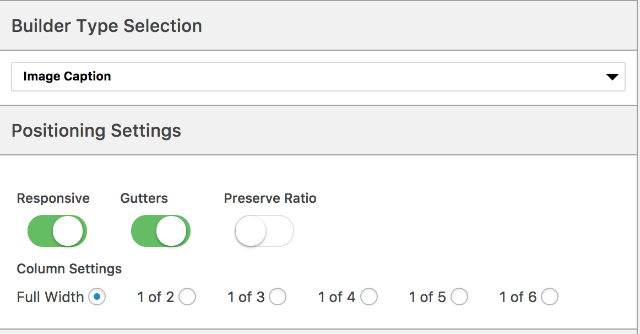
Task: Select the Full Width radio button
Action: (97, 297)
